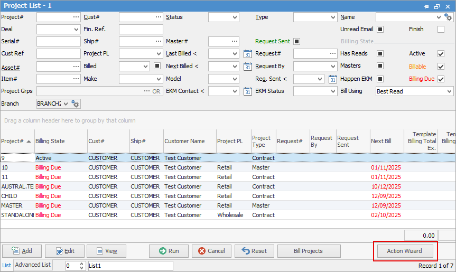This screenshot has width=456, height=272.
Task: Select the CHILD project row
Action: 228,196
